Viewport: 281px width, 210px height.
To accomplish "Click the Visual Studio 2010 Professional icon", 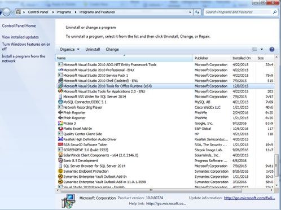I will click(x=60, y=70).
